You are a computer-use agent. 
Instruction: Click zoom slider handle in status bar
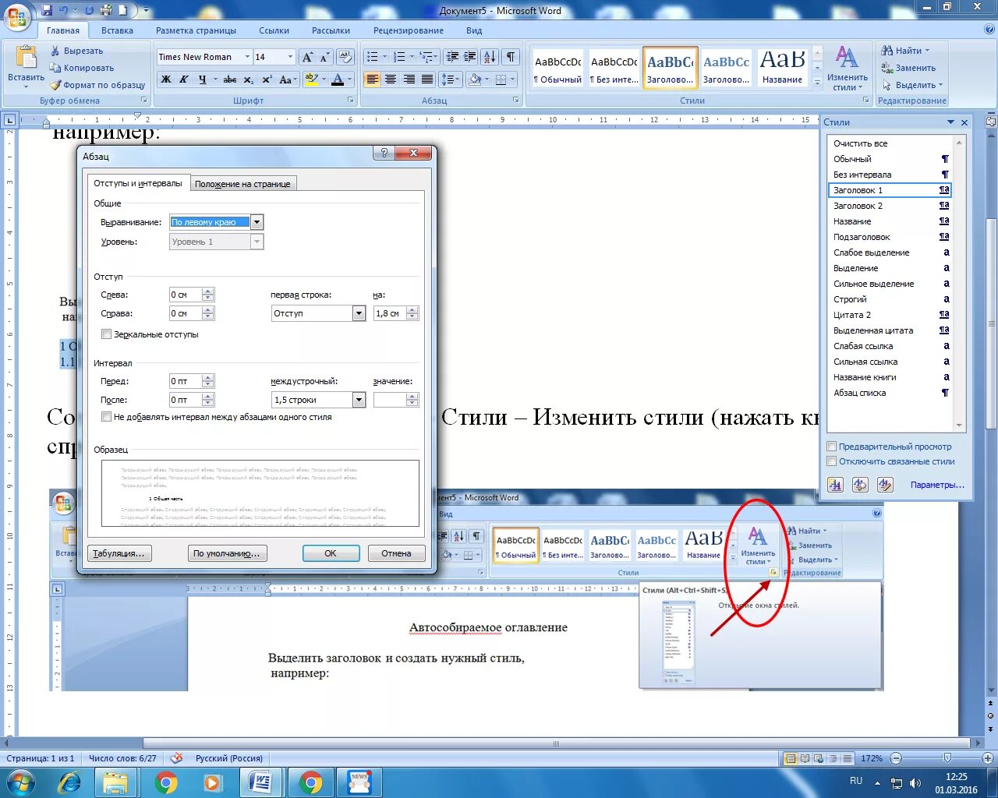coord(947,758)
